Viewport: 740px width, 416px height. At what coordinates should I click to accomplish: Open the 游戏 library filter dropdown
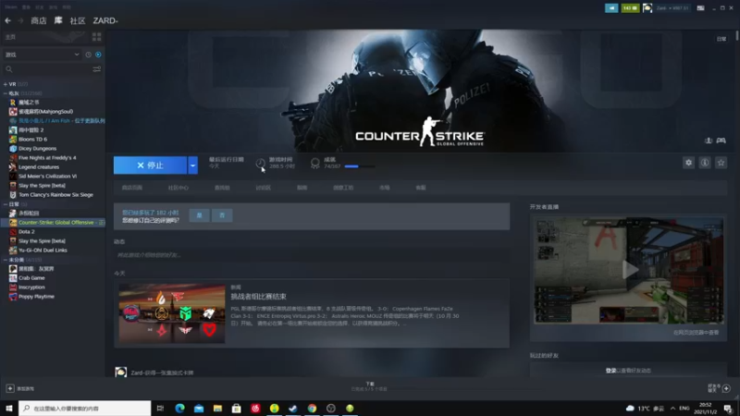click(x=43, y=55)
